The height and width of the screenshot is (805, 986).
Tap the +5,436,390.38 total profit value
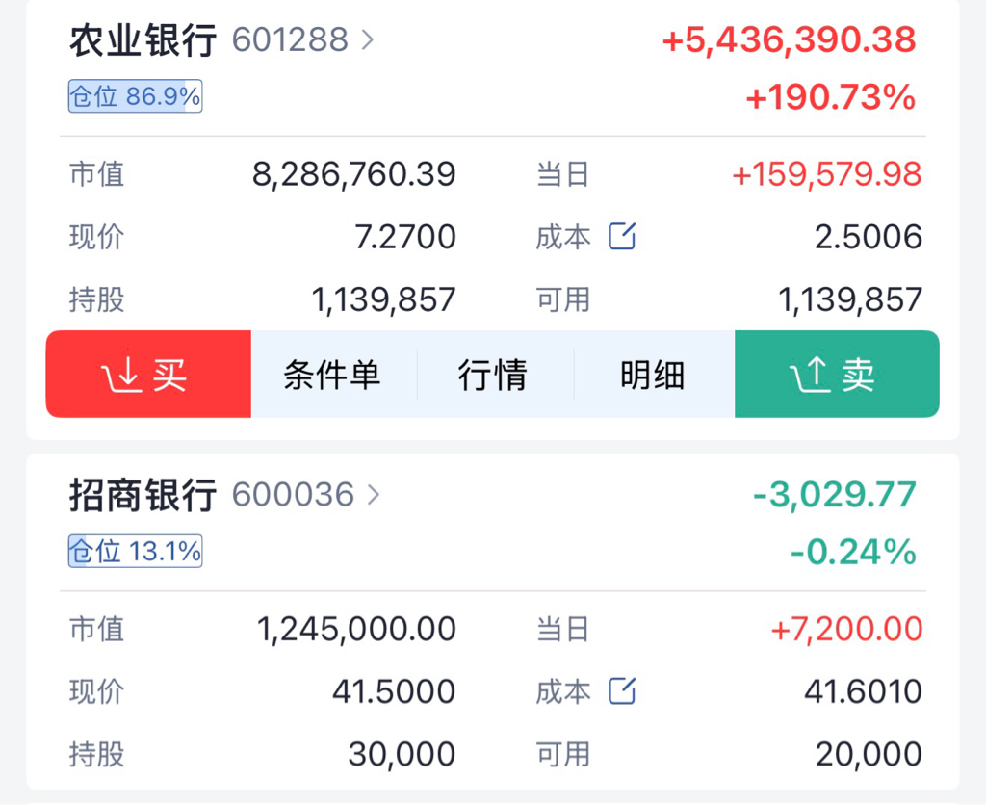coord(789,40)
